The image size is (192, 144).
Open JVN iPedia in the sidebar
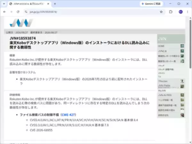click(164, 85)
